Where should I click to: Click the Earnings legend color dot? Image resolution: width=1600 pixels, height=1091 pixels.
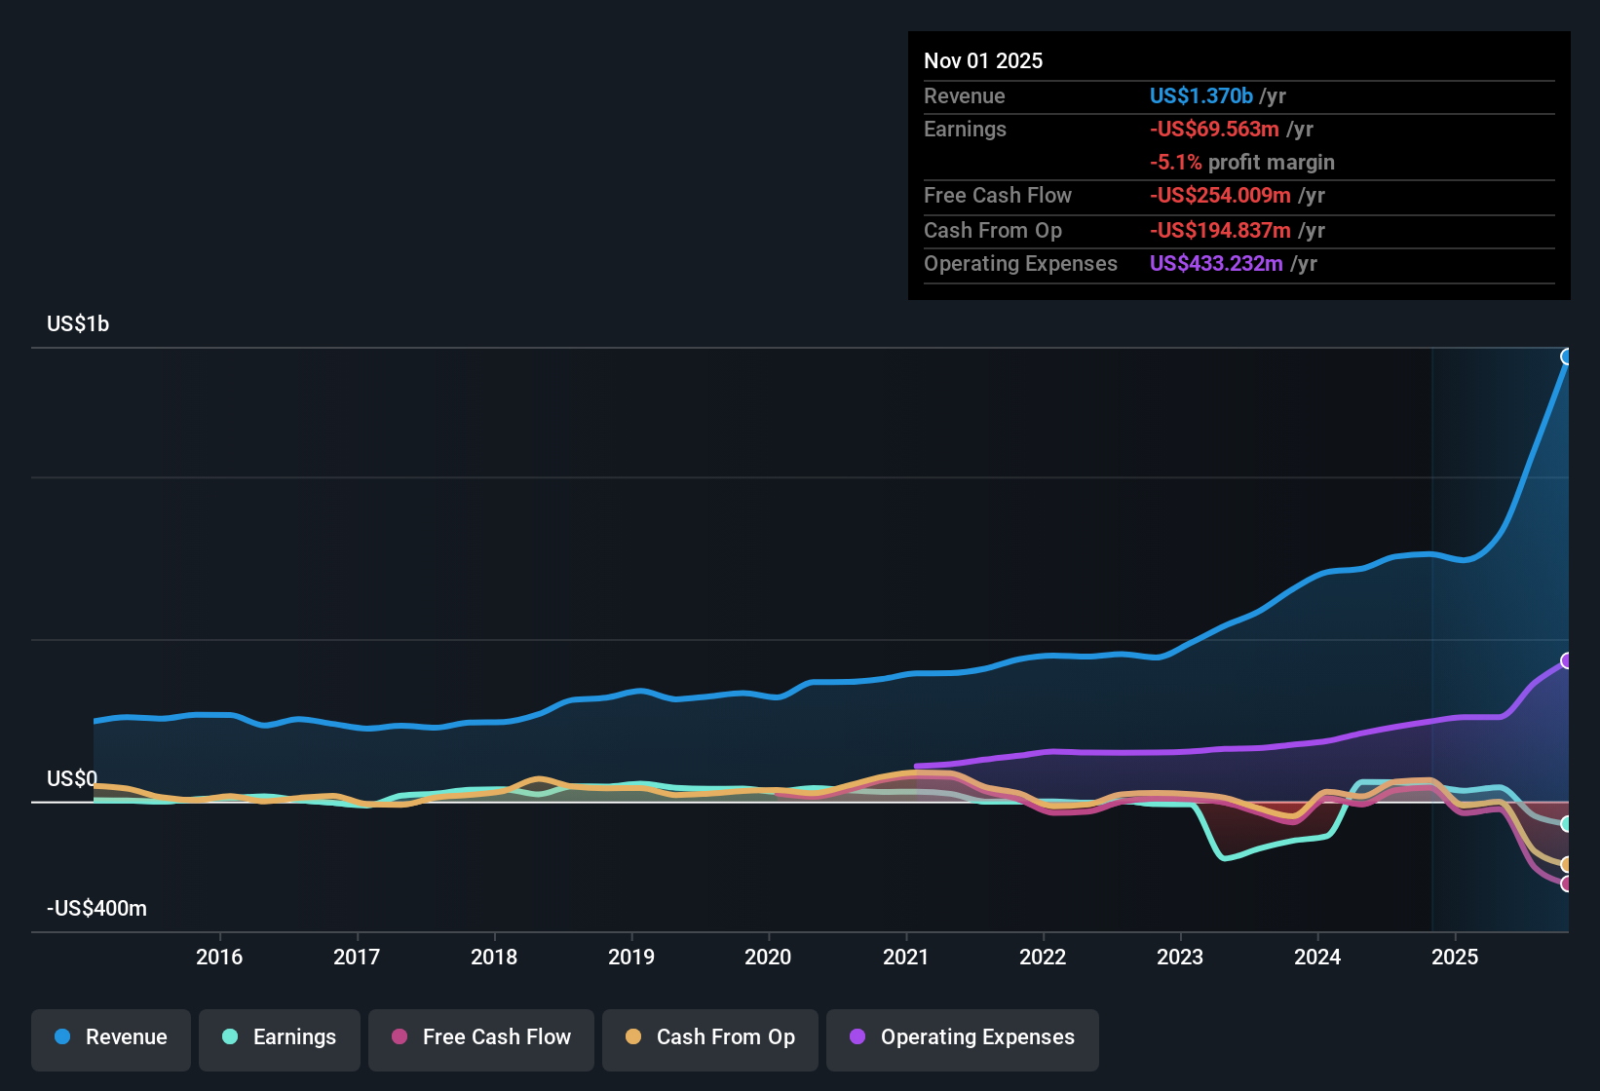[x=230, y=1037]
